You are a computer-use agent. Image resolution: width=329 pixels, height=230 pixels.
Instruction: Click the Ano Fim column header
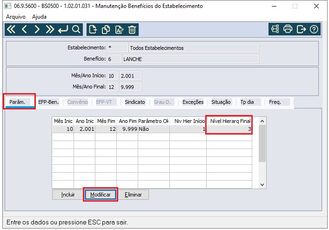(128, 121)
